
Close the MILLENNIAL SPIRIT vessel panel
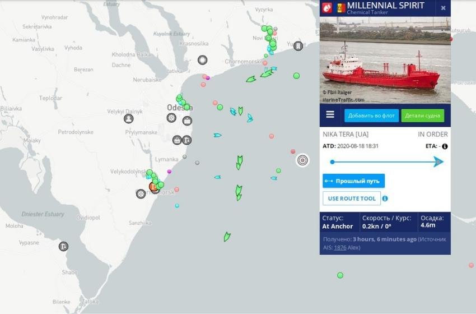[443, 8]
